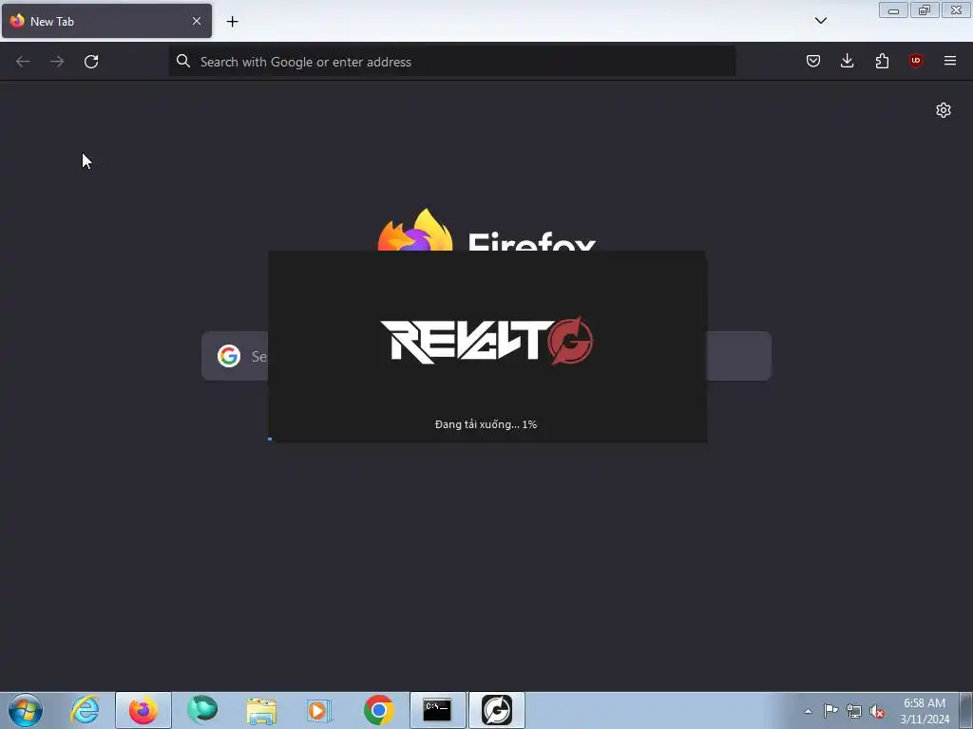Click the Google search box on page
This screenshot has height=729, width=973.
point(486,356)
